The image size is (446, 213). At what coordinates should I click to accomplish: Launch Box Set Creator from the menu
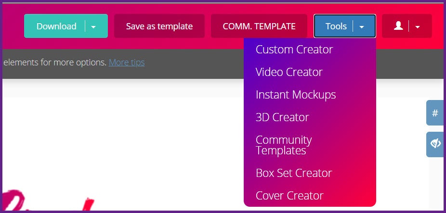pos(294,173)
